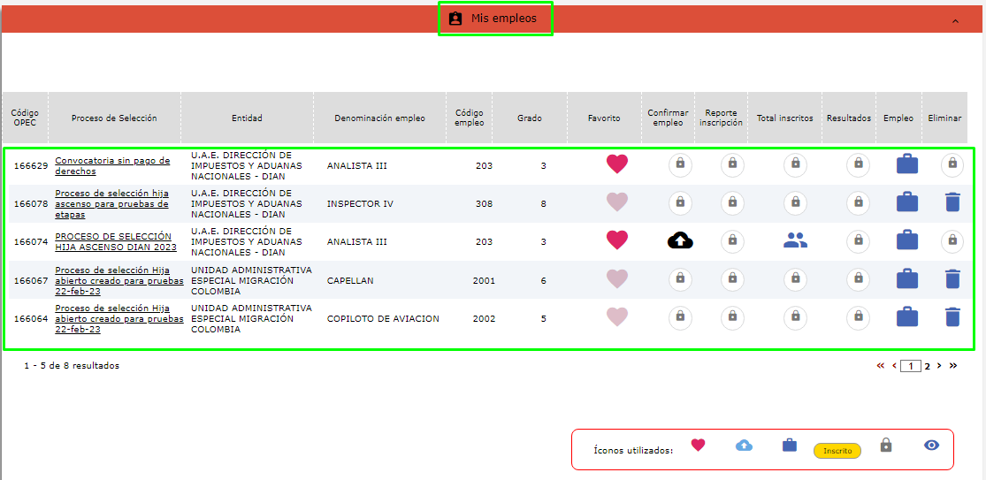Click the yellow Inscrito legend badge
The image size is (986, 480).
coord(837,451)
